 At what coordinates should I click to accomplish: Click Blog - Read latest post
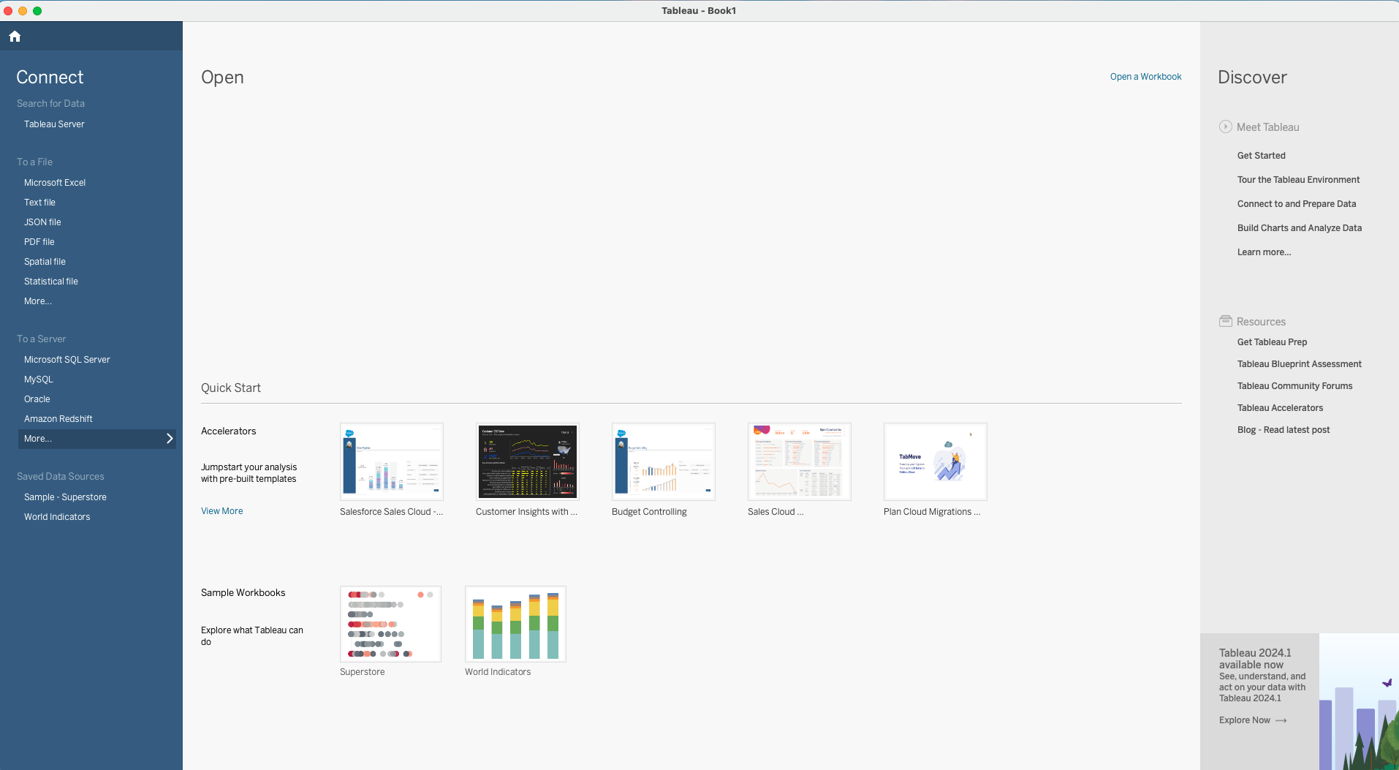point(1284,430)
